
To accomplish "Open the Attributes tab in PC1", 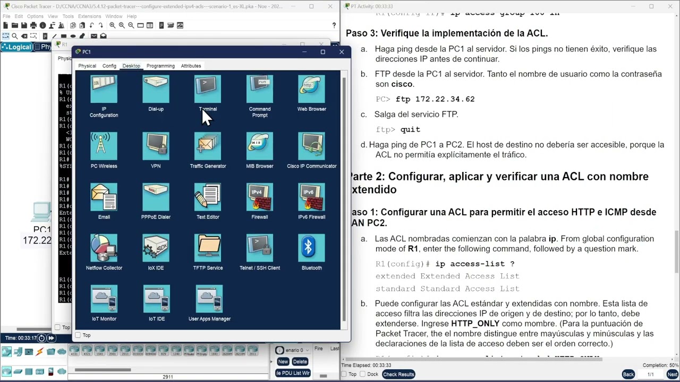I will (191, 66).
